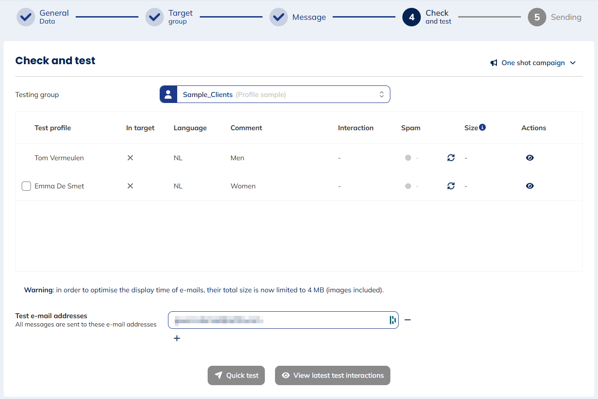Preview message for Tom Vermeulen
Screen dimensions: 598x399
pos(530,158)
